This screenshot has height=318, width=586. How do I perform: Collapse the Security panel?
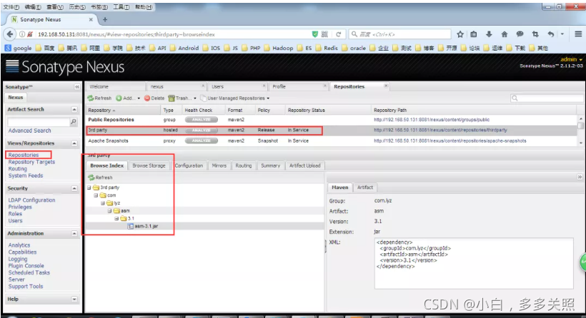74,189
